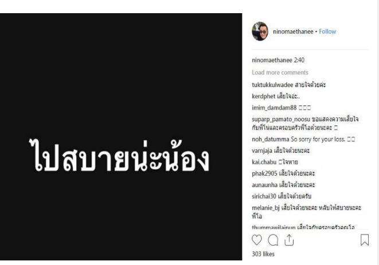Open ninomaethanee username in header
The image size is (379, 265).
[x=293, y=31]
